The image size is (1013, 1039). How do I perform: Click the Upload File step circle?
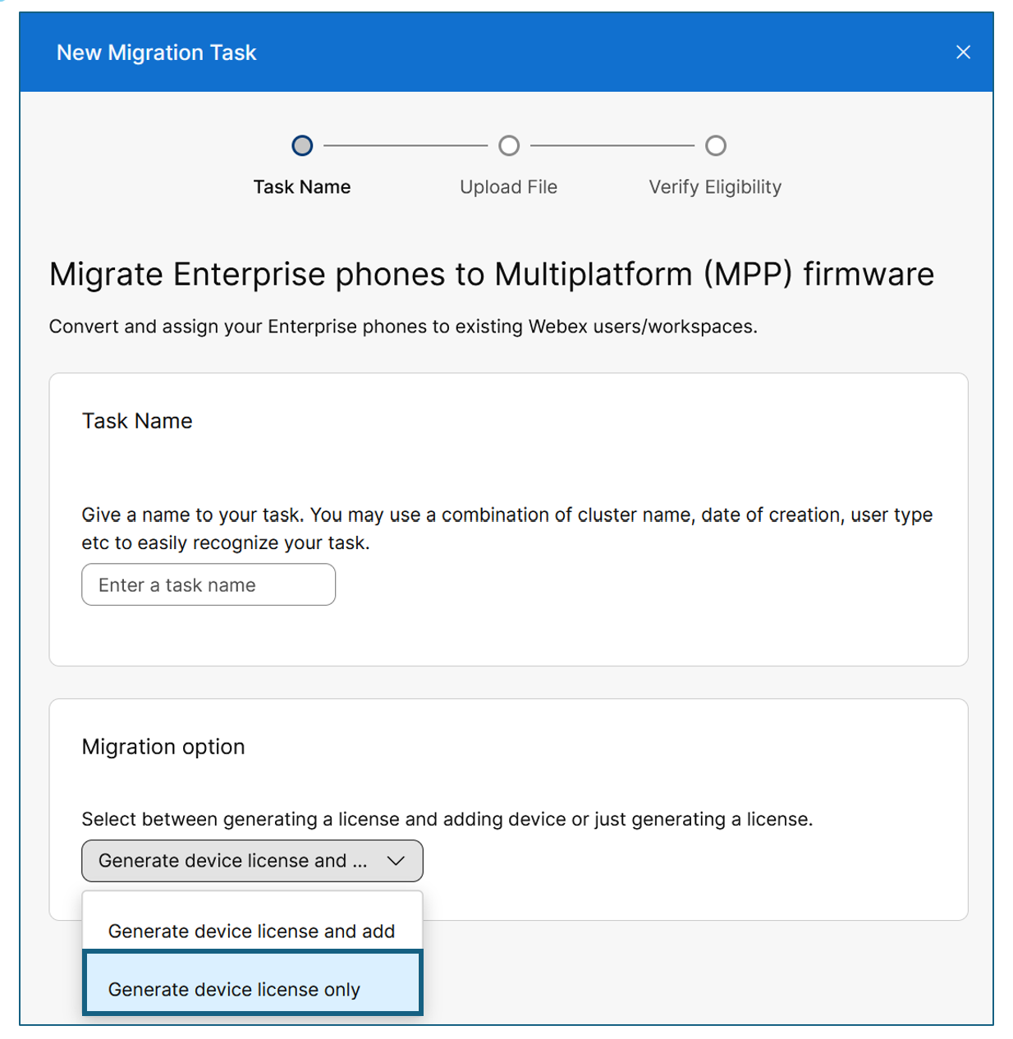509,146
